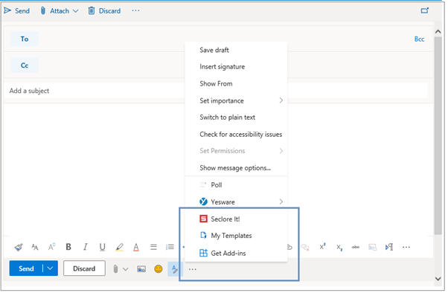Toggle formatting options pen icon

point(175,269)
